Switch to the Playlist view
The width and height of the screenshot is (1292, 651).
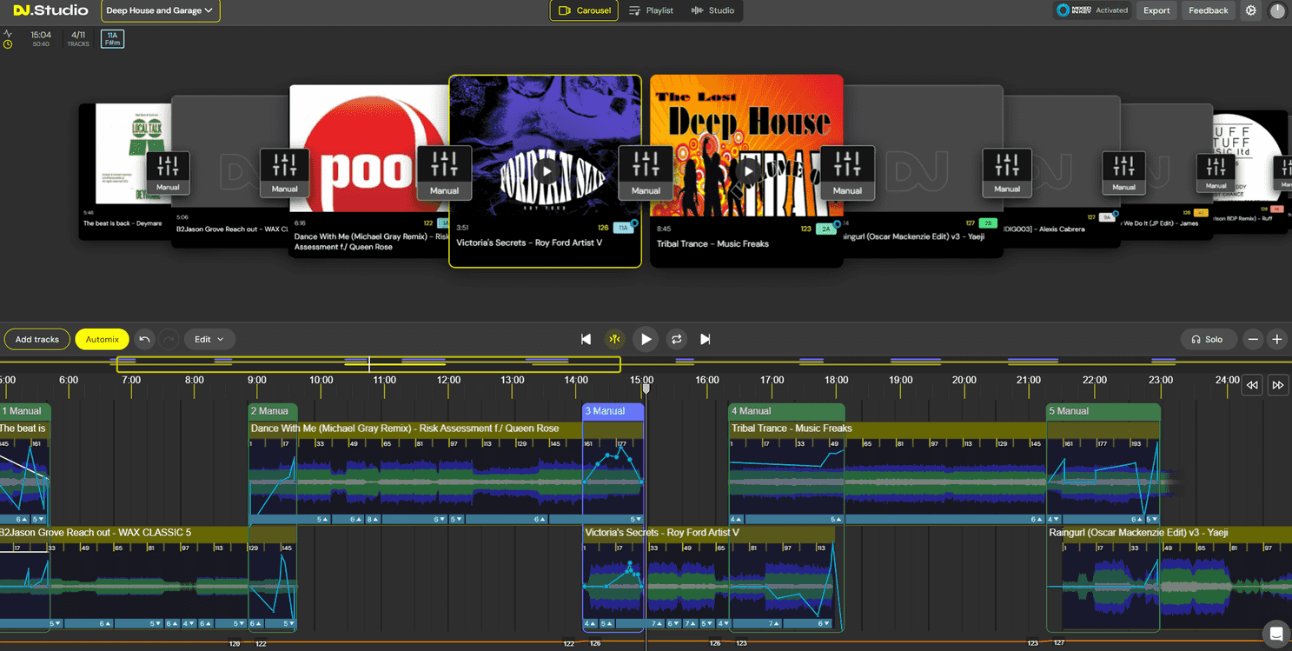tap(651, 11)
